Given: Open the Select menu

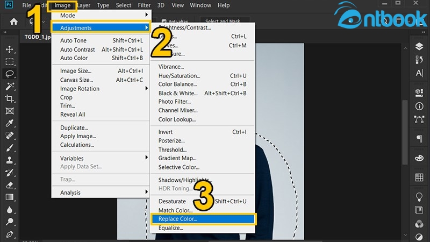Looking at the screenshot, I should tap(124, 5).
